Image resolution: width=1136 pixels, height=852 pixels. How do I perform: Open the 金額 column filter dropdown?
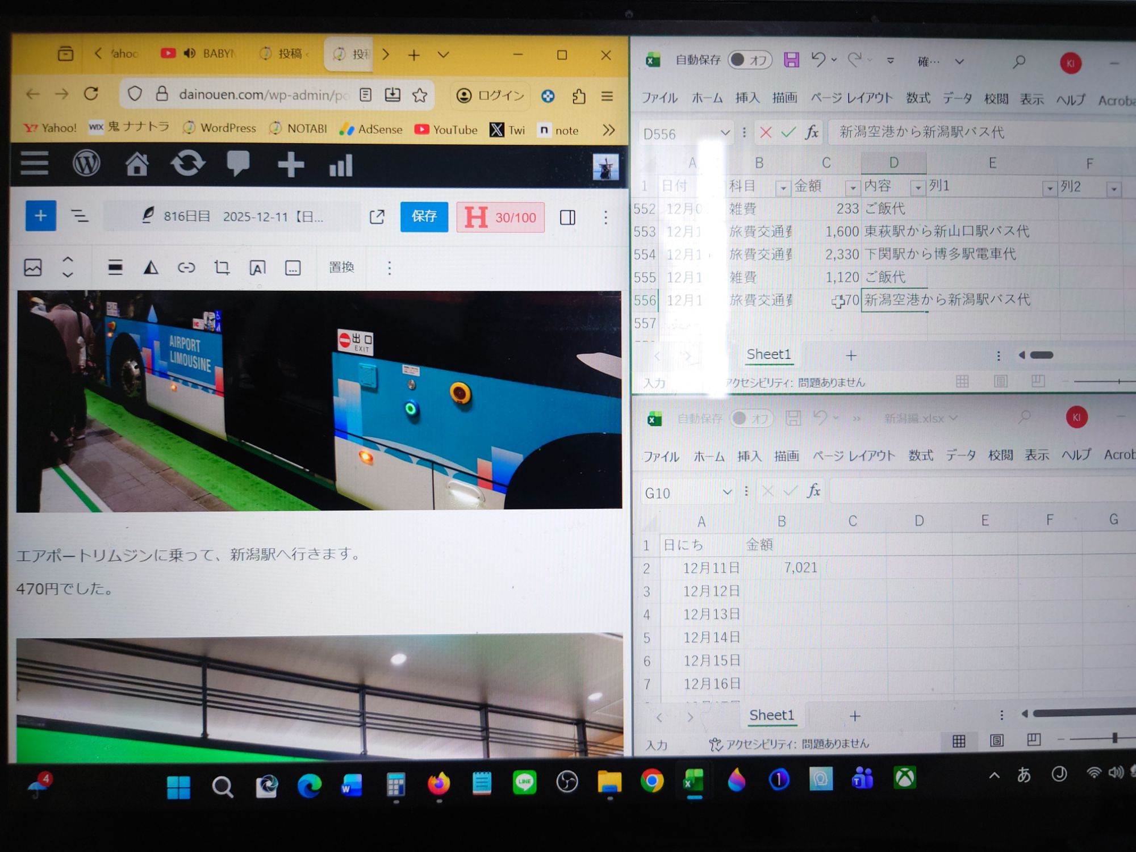(852, 188)
